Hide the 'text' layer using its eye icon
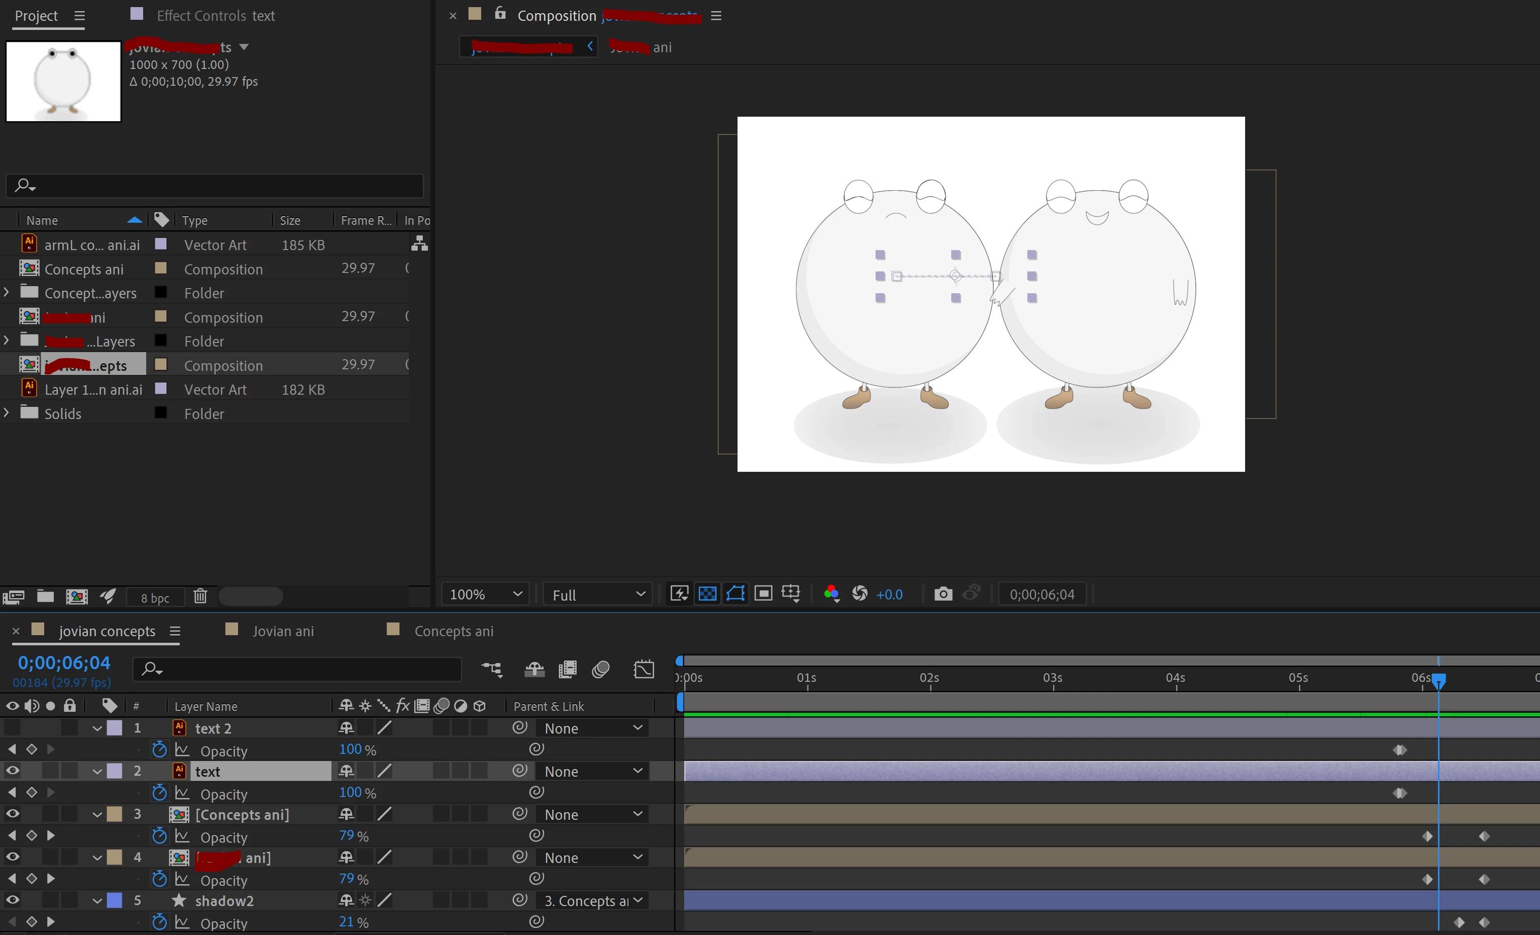 point(13,771)
